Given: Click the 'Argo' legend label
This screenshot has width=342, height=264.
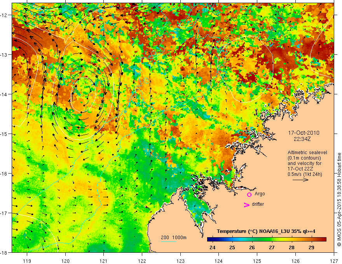Looking at the screenshot, I should pos(260,194).
